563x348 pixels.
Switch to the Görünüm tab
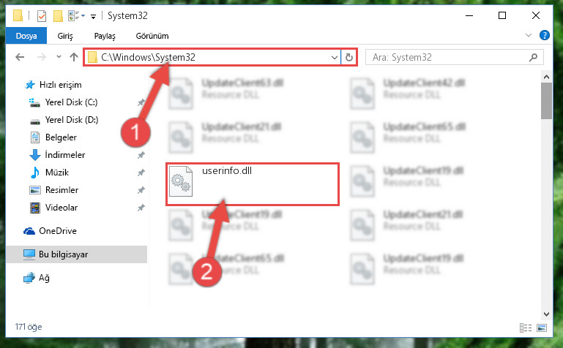point(152,36)
